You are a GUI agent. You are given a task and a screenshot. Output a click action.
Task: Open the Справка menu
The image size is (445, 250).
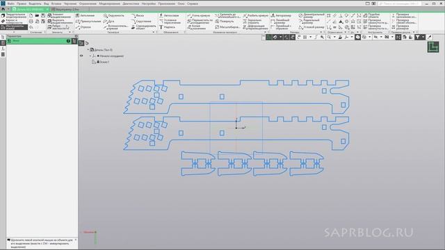pos(193,3)
